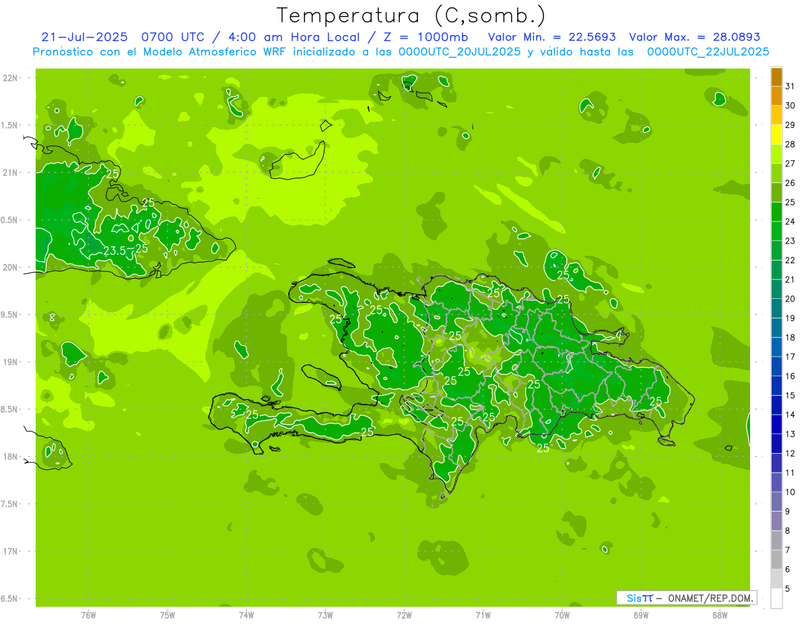Click the "72W" longitude axis label
The image size is (808, 624).
point(404,615)
